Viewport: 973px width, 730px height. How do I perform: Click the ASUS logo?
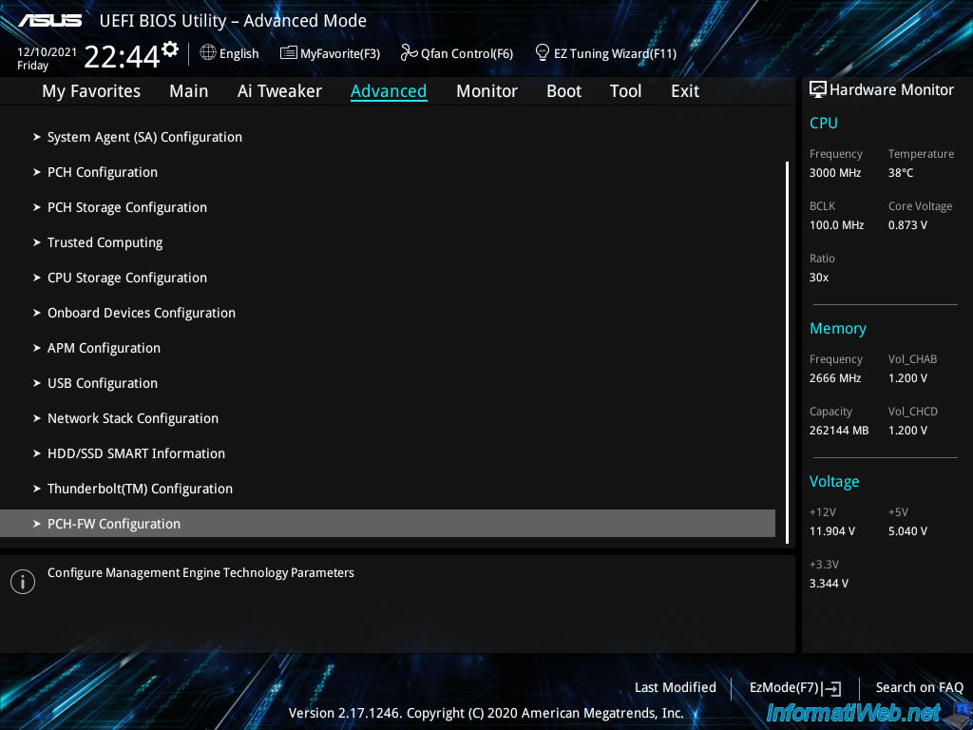[49, 21]
